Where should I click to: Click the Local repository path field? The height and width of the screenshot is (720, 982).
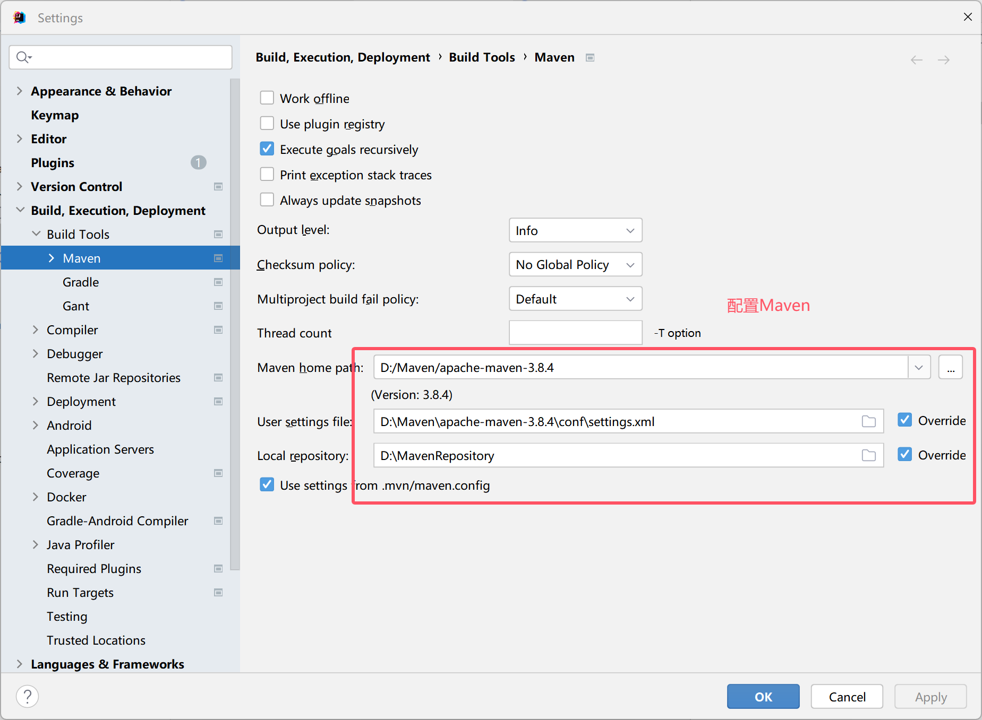coord(629,455)
